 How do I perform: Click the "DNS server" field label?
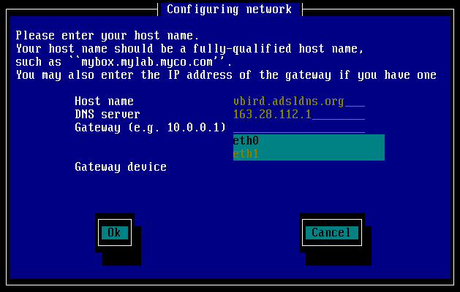108,114
